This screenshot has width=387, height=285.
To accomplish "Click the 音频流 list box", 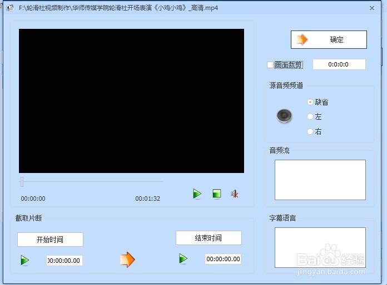I will [x=320, y=180].
